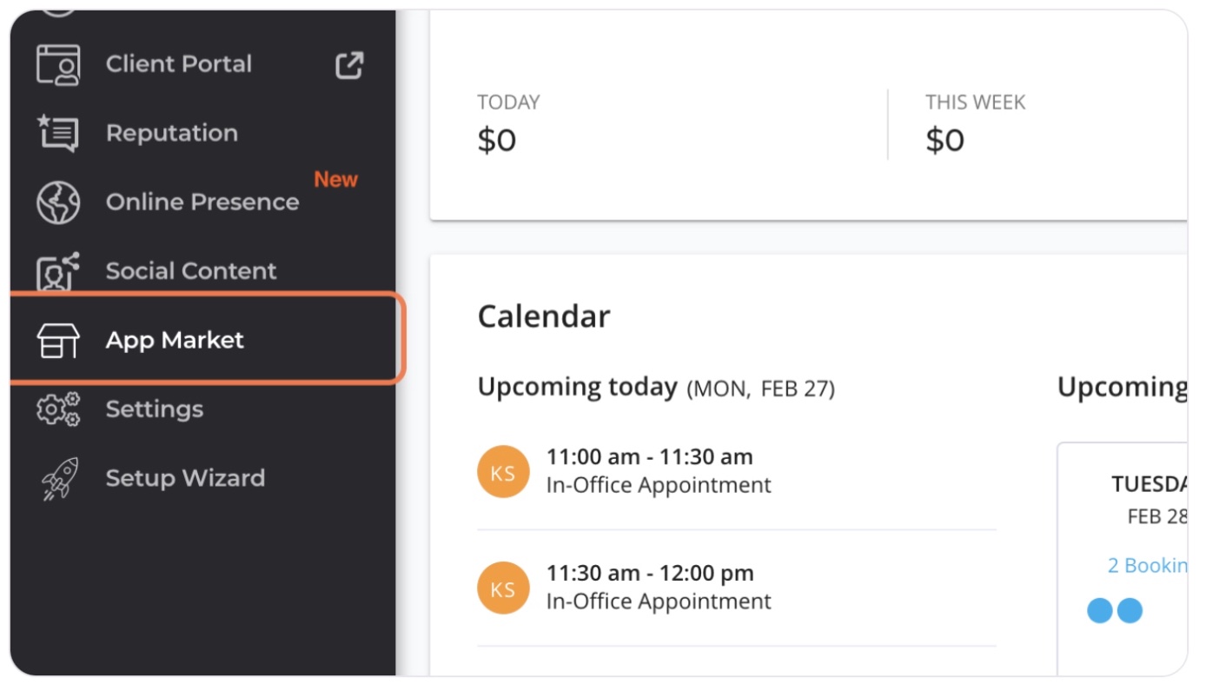The height and width of the screenshot is (685, 1206).
Task: Open the Settings gears icon
Action: point(58,409)
